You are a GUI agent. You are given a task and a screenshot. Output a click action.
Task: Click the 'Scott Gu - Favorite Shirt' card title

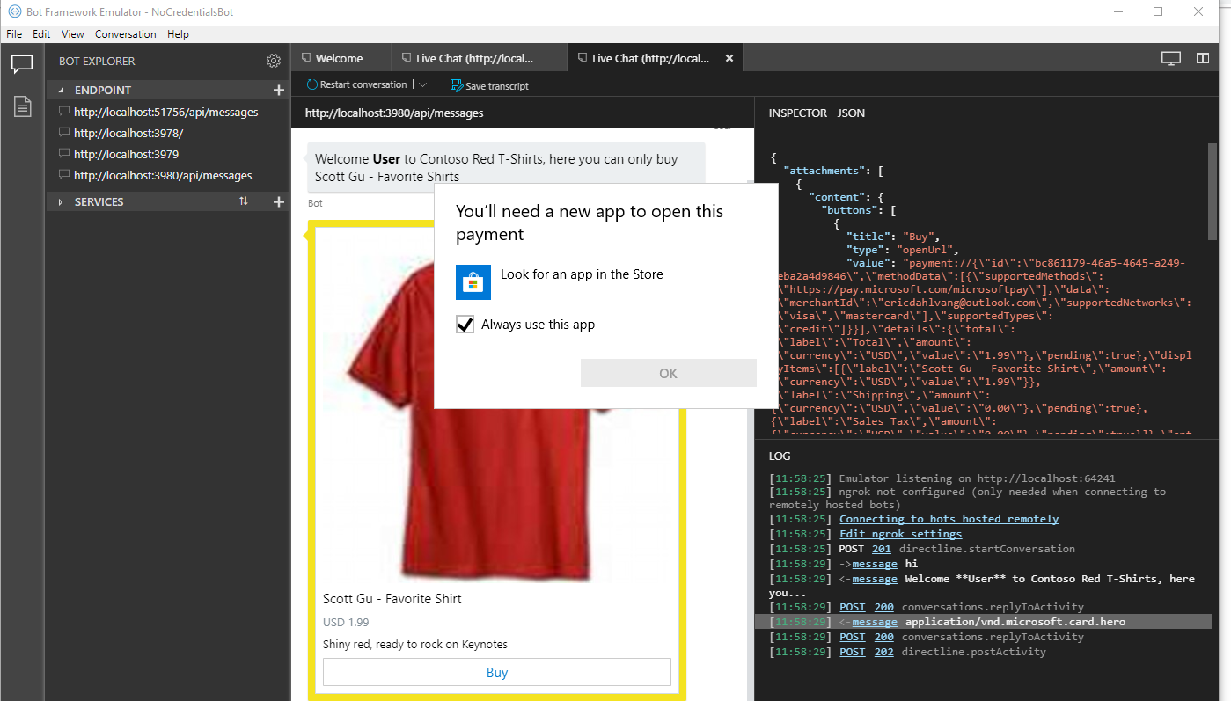coord(392,599)
